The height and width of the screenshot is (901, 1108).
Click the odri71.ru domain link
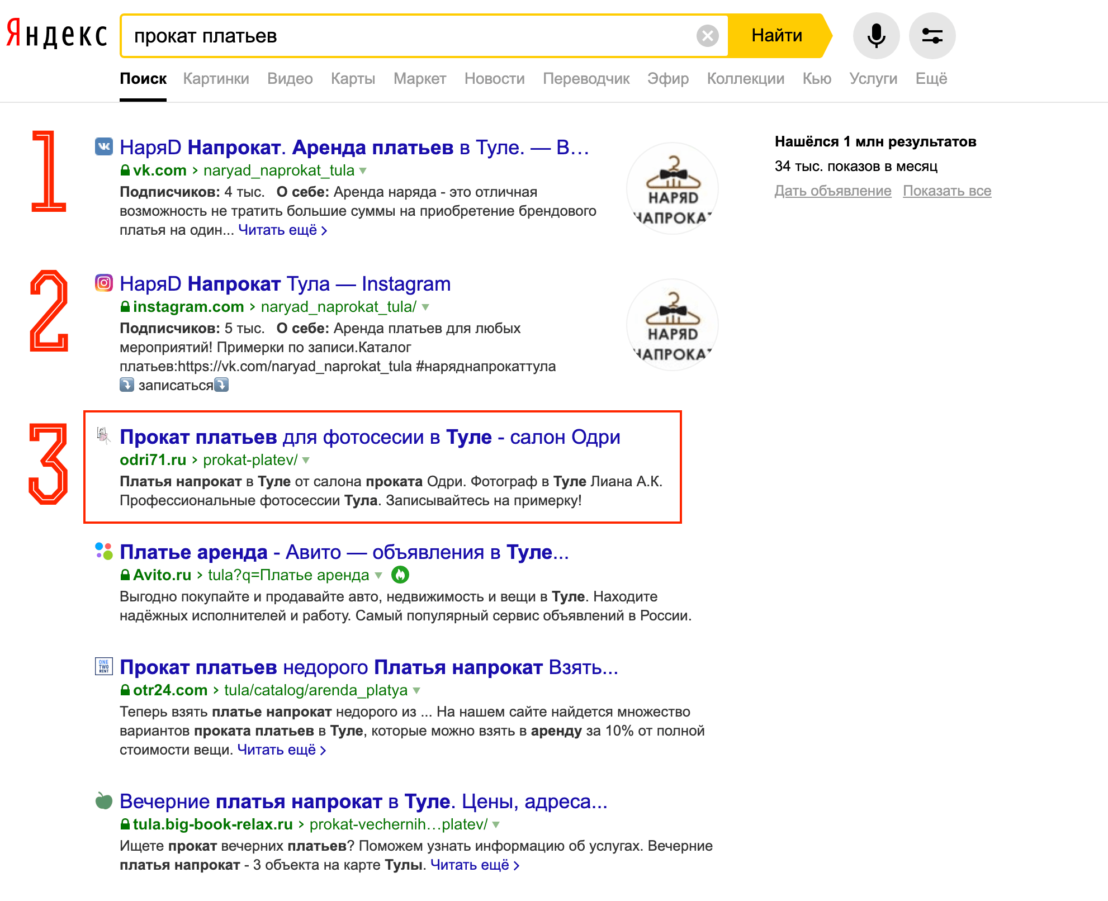click(153, 459)
